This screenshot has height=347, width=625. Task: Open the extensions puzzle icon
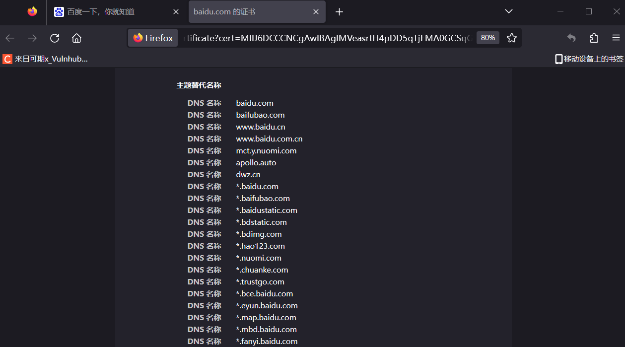click(x=594, y=38)
